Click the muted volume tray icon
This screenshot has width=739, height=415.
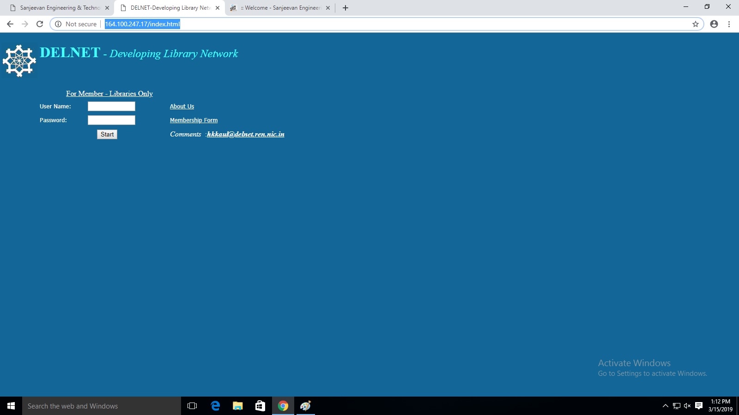(x=687, y=406)
